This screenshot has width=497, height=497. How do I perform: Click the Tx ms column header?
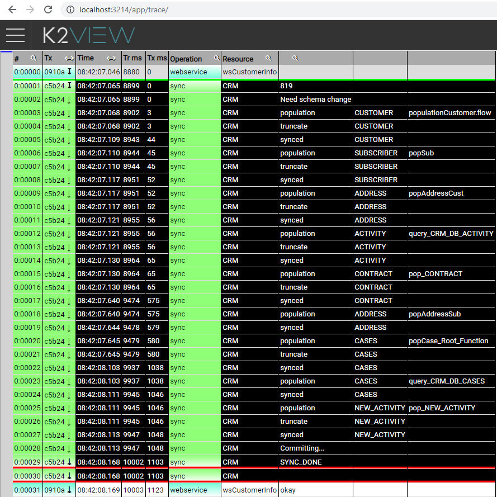pos(157,58)
